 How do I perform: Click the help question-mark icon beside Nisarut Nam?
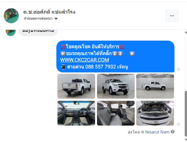point(172,132)
